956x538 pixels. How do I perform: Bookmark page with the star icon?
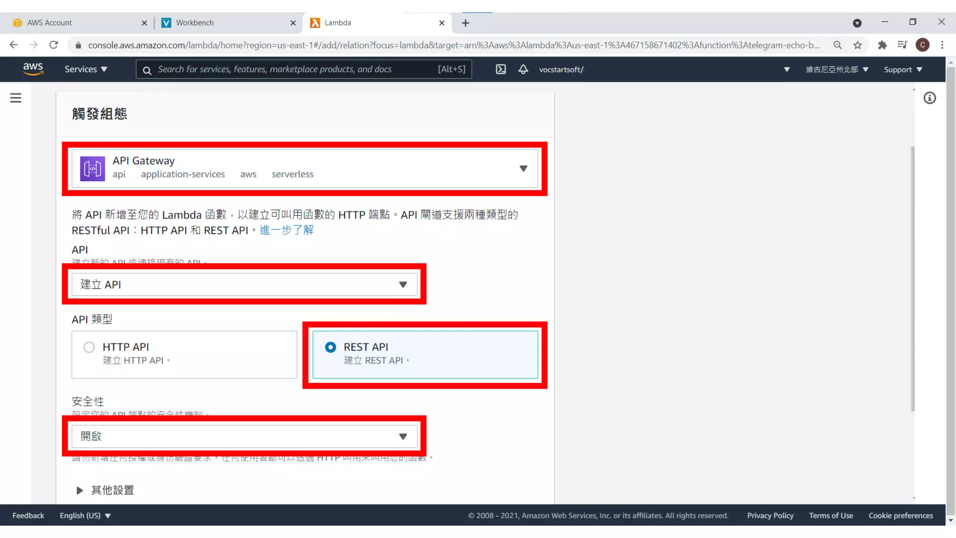[858, 45]
